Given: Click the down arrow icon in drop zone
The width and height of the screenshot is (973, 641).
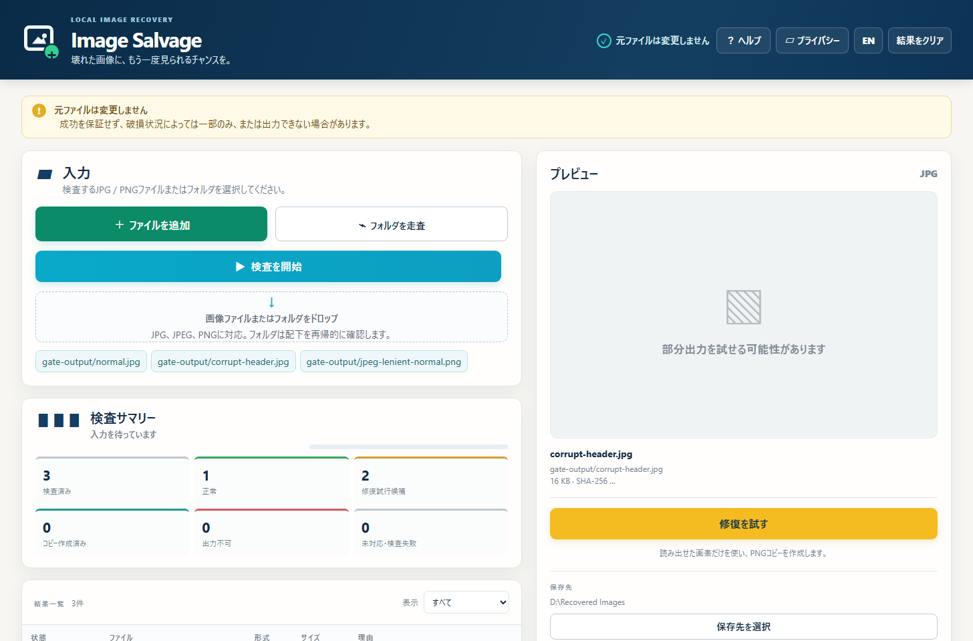Looking at the screenshot, I should pos(271,302).
